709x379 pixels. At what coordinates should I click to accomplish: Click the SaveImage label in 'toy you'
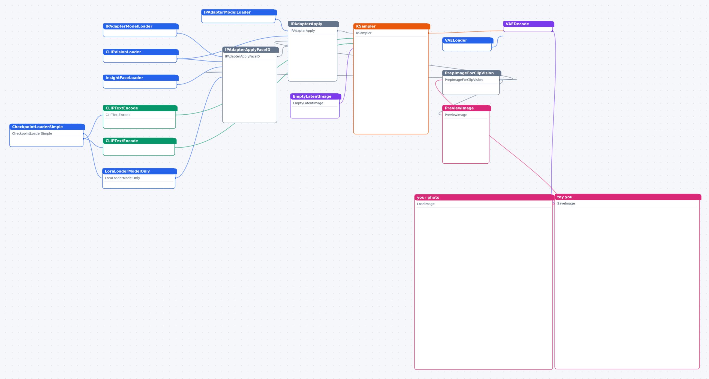(566, 203)
